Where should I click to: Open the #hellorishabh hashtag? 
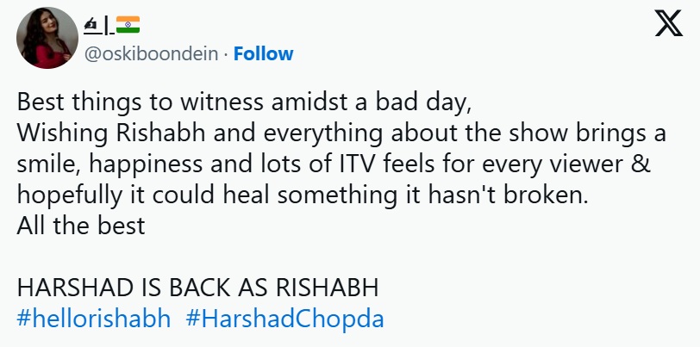pos(94,318)
